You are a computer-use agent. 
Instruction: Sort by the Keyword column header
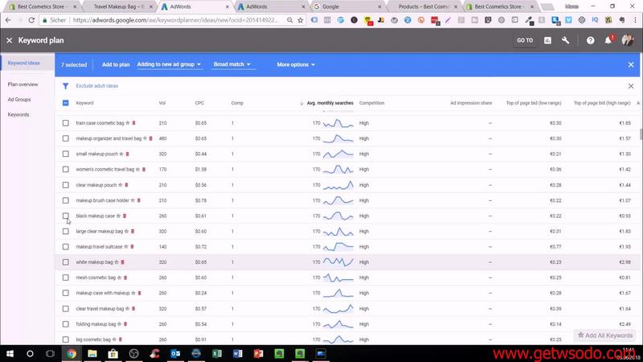coord(84,103)
